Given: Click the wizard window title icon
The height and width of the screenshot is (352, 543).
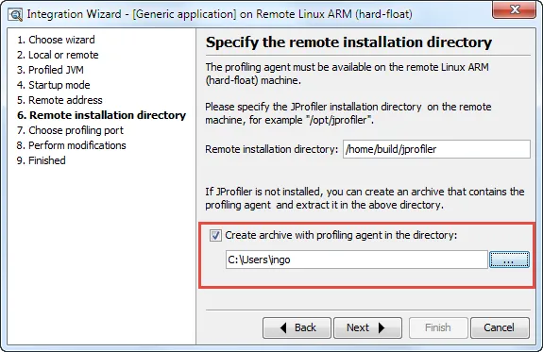Looking at the screenshot, I should tap(15, 14).
